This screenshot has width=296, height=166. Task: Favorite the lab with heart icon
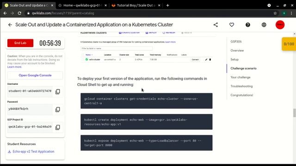click(232, 24)
